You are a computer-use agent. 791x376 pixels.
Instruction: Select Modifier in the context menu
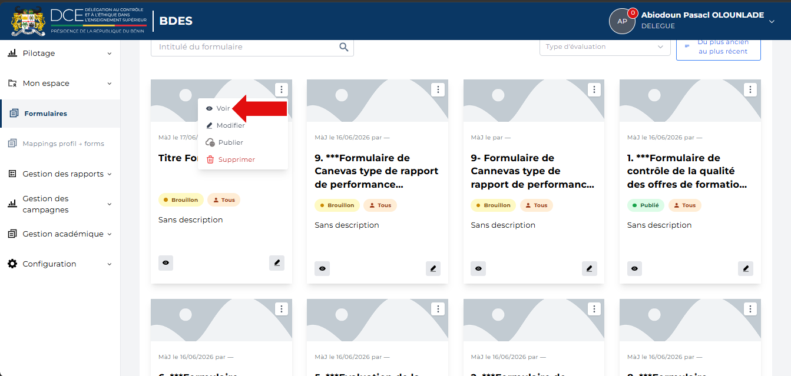pos(243,125)
